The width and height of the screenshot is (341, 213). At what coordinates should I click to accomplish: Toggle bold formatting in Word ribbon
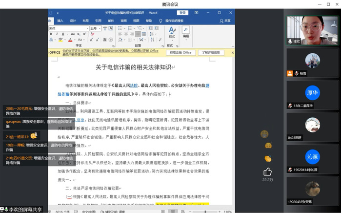click(x=51, y=34)
